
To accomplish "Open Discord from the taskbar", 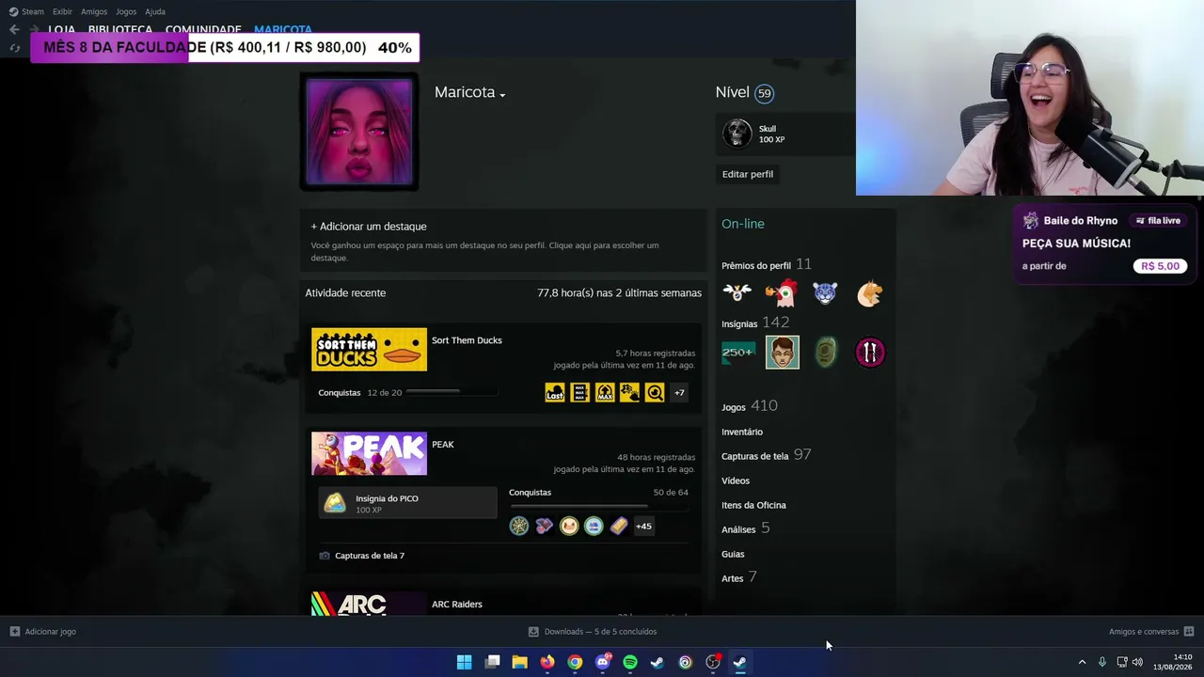I will coord(603,662).
